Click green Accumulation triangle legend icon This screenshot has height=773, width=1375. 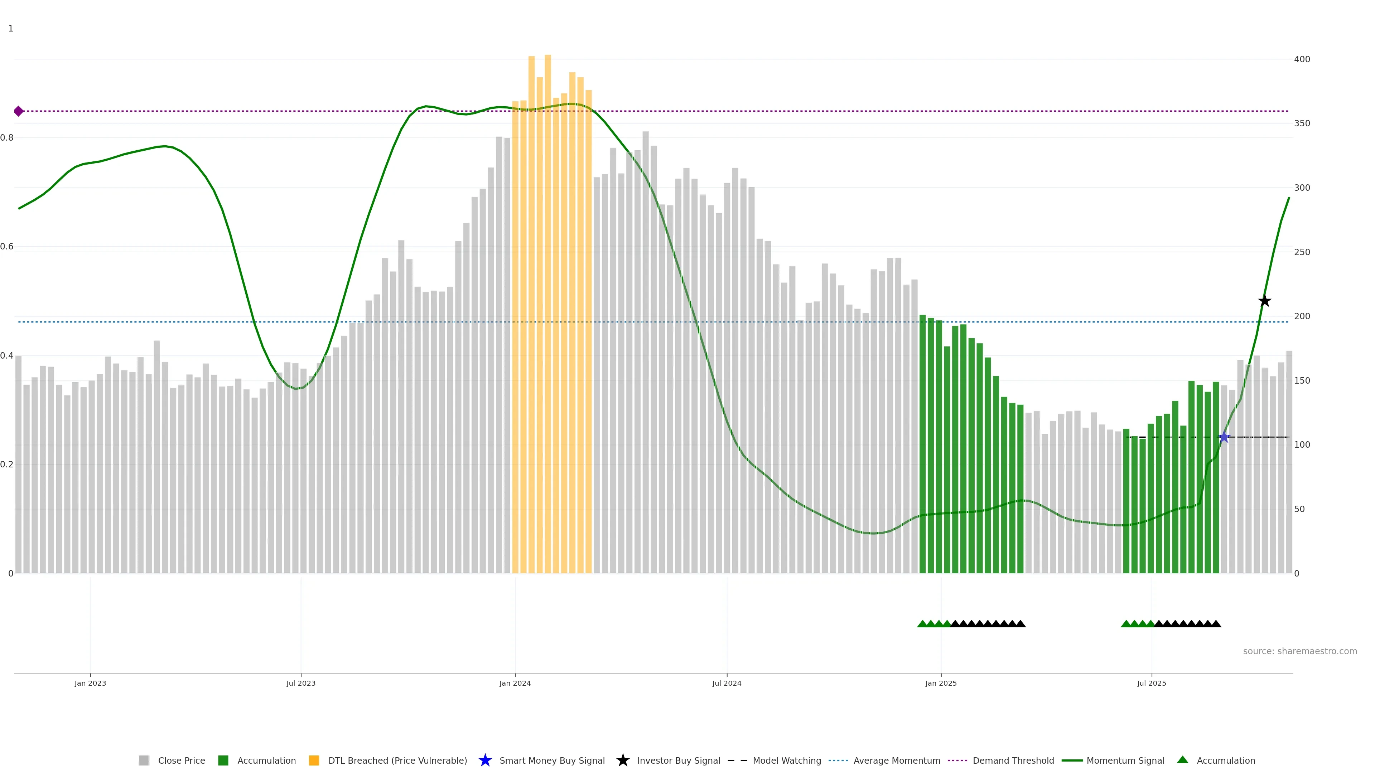pos(1182,760)
